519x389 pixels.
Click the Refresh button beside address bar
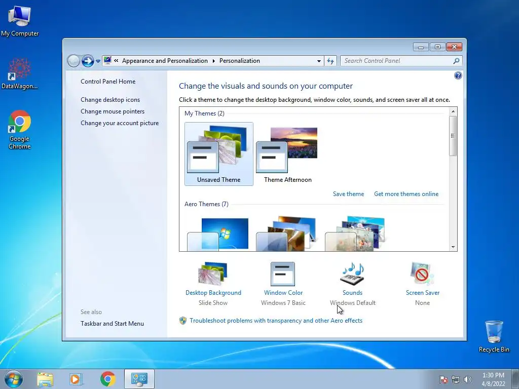[330, 61]
